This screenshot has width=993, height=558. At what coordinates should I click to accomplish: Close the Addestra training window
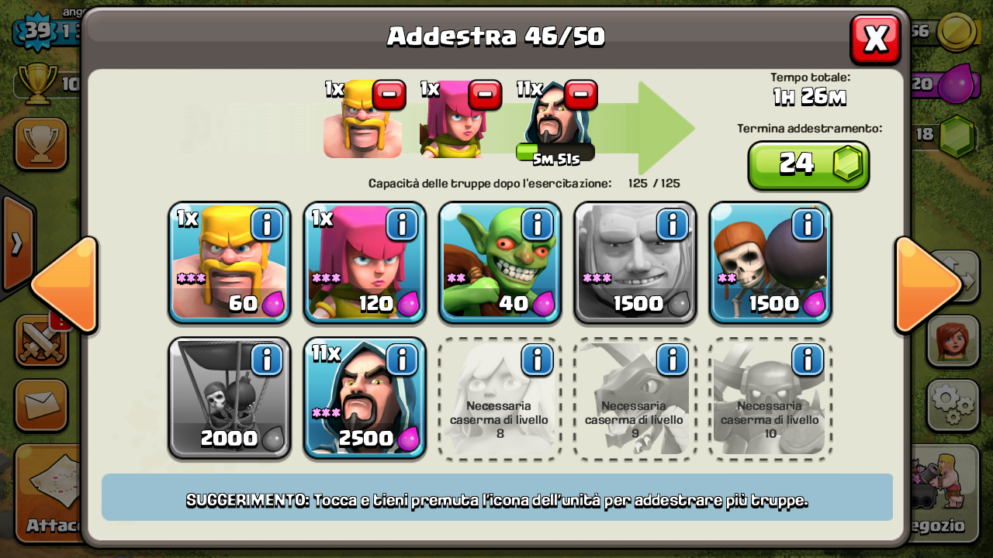876,39
